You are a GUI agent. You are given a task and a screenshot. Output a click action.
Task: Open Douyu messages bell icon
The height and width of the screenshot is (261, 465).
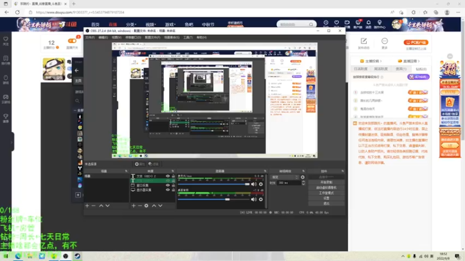[x=369, y=24]
